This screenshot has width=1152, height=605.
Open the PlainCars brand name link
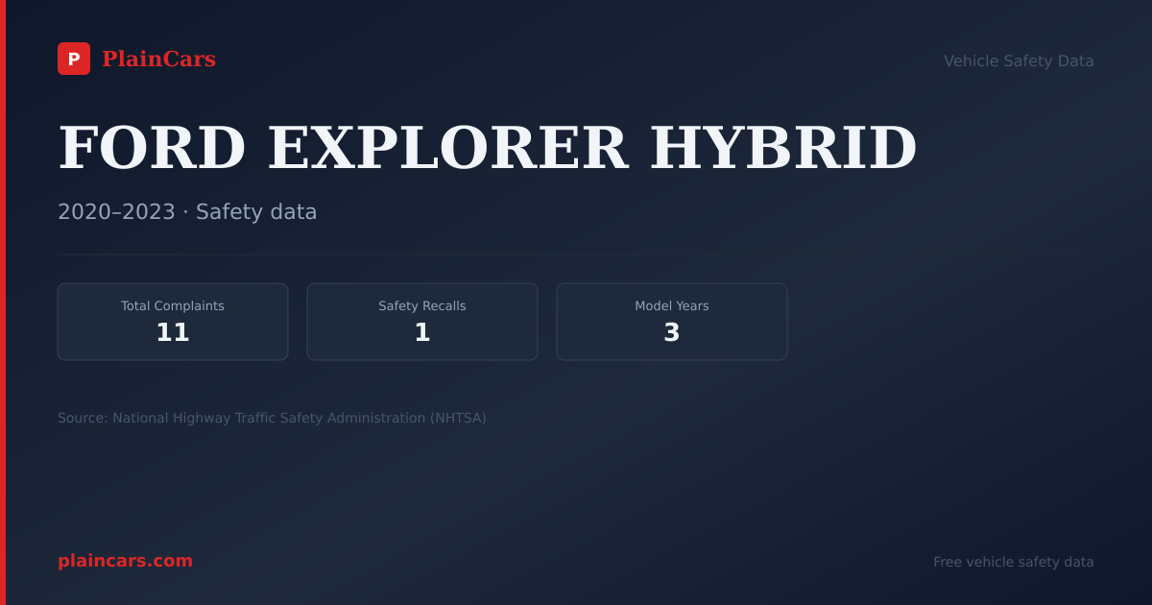[158, 60]
